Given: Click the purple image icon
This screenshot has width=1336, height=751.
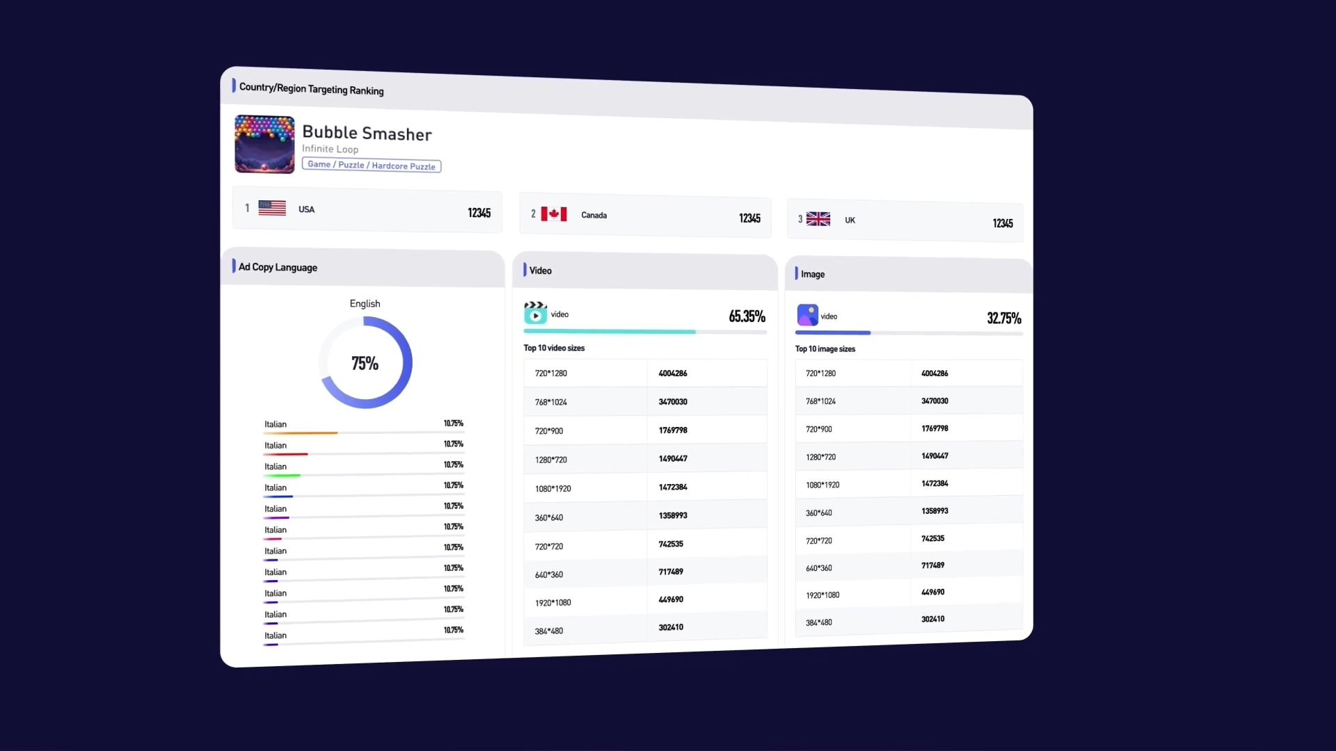Looking at the screenshot, I should 807,315.
